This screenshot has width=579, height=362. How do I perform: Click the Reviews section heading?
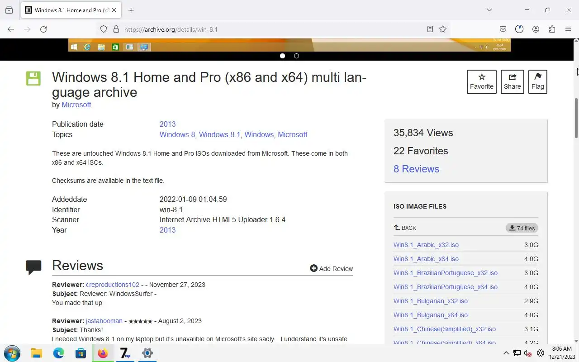coord(77,266)
